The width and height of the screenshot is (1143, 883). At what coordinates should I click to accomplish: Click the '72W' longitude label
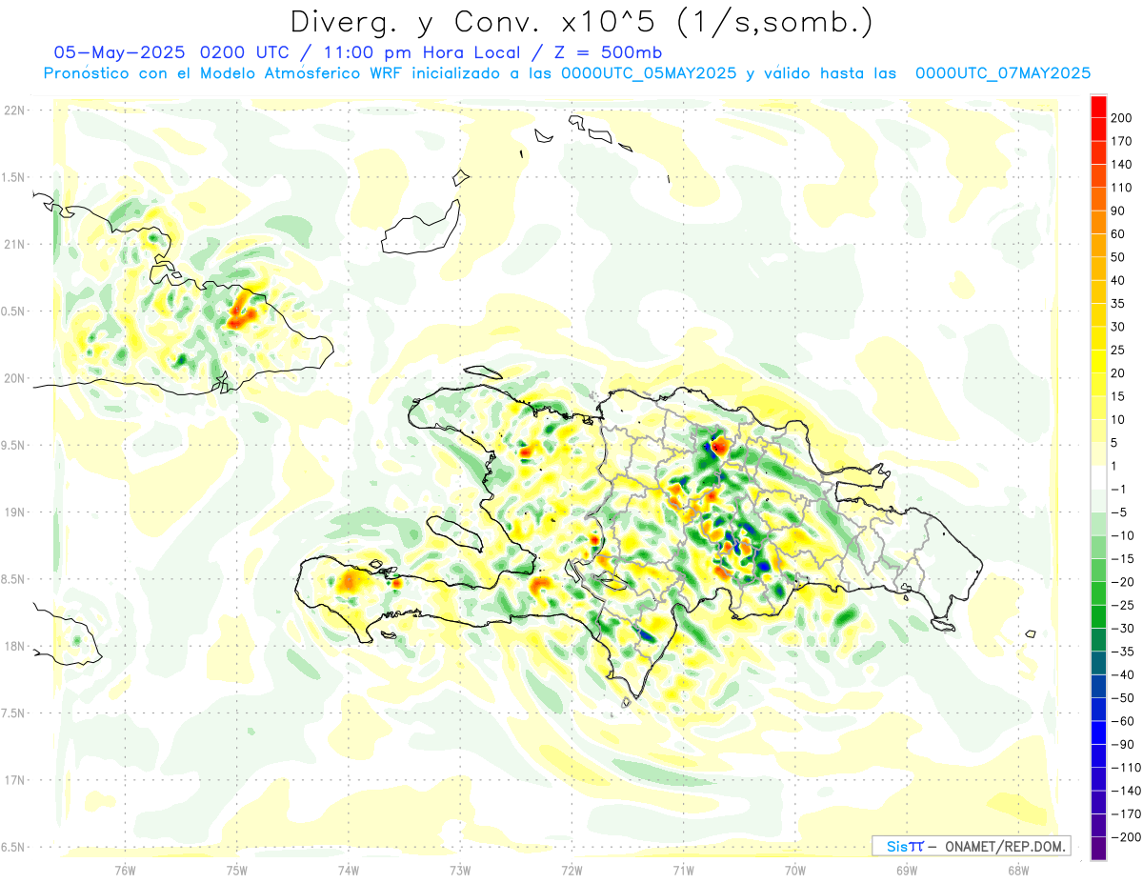(571, 870)
